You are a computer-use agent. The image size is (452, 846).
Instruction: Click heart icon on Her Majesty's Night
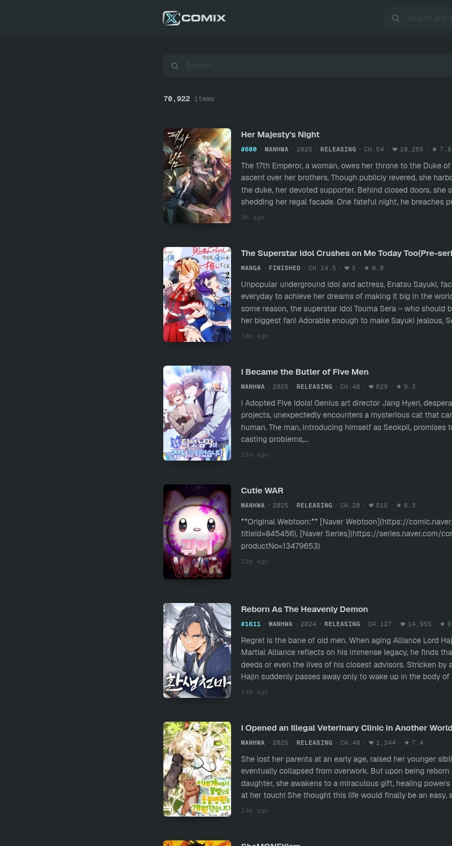click(x=395, y=150)
